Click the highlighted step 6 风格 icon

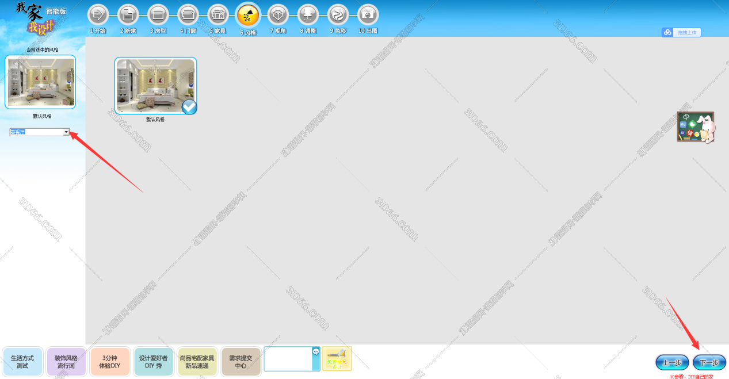click(248, 16)
